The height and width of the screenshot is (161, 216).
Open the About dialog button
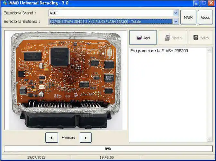tap(205, 17)
